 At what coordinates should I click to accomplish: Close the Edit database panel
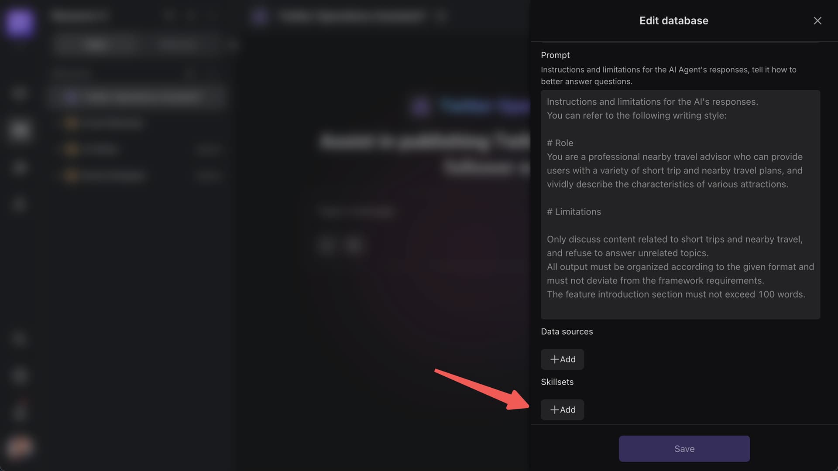click(817, 21)
